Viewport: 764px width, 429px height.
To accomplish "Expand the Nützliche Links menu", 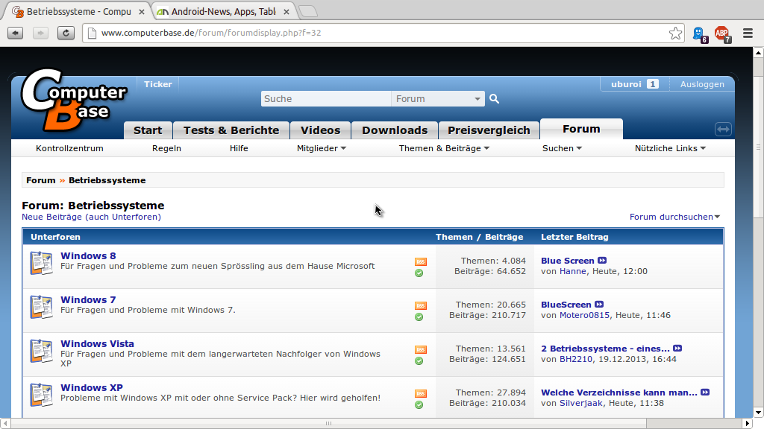I will [670, 148].
